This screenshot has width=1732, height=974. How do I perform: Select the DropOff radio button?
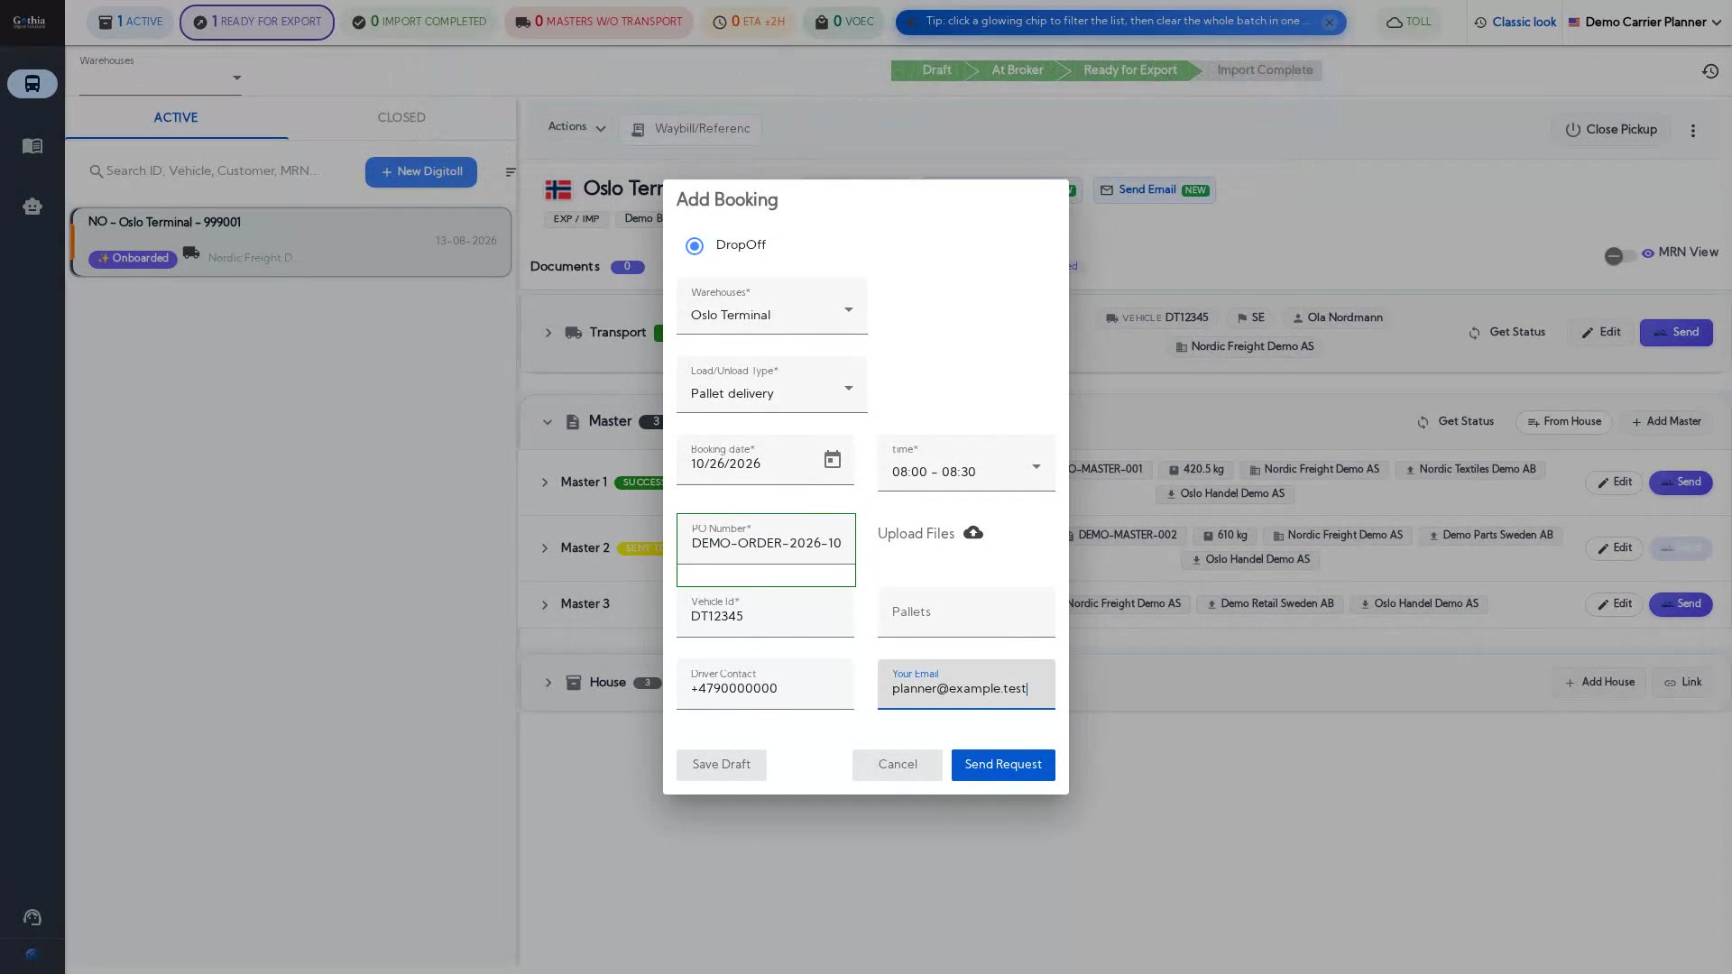tap(694, 246)
